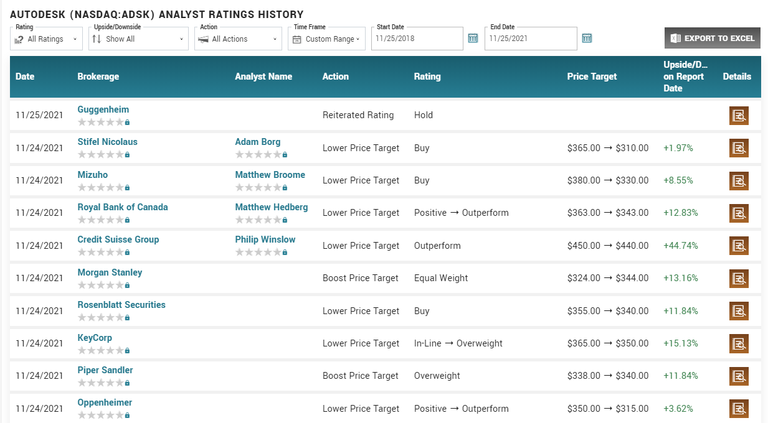This screenshot has width=768, height=423.
Task: Sort by Analyst Name column header
Action: pyautogui.click(x=263, y=77)
